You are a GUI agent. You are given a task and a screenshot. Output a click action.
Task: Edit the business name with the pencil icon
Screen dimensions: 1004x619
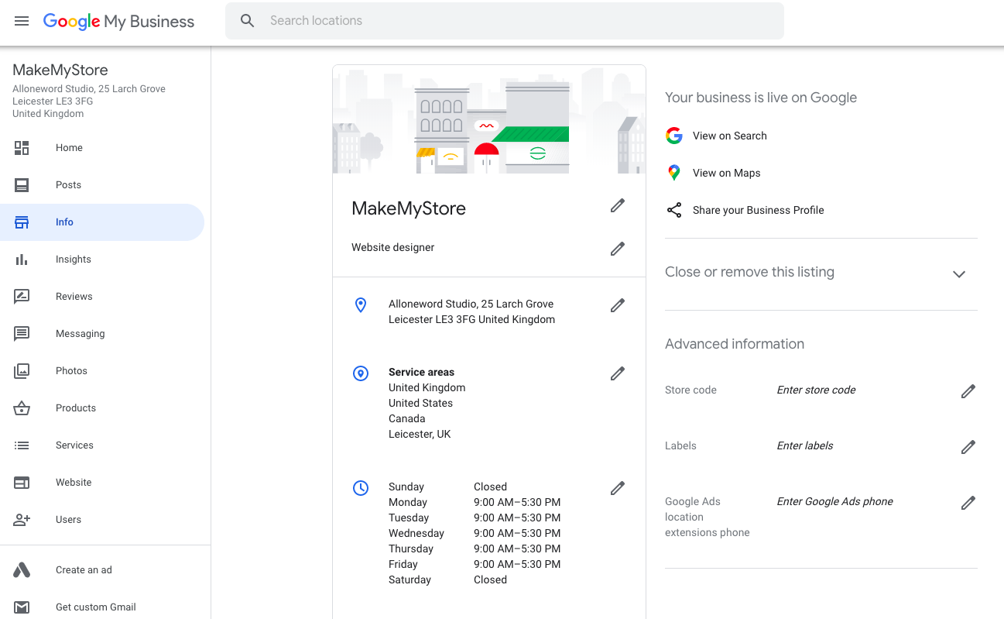click(617, 205)
